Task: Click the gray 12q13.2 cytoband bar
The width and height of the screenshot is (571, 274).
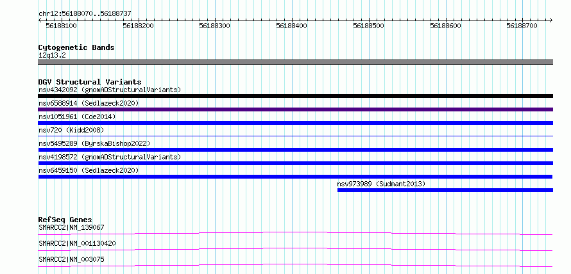Action: point(295,62)
